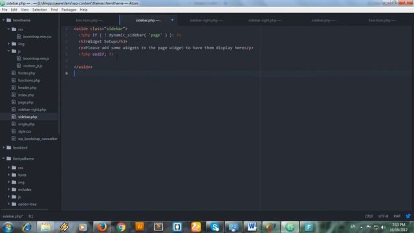Click the index.php file icon

click(x=14, y=95)
